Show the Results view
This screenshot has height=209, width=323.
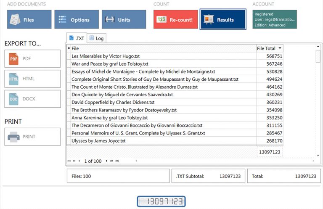223,19
